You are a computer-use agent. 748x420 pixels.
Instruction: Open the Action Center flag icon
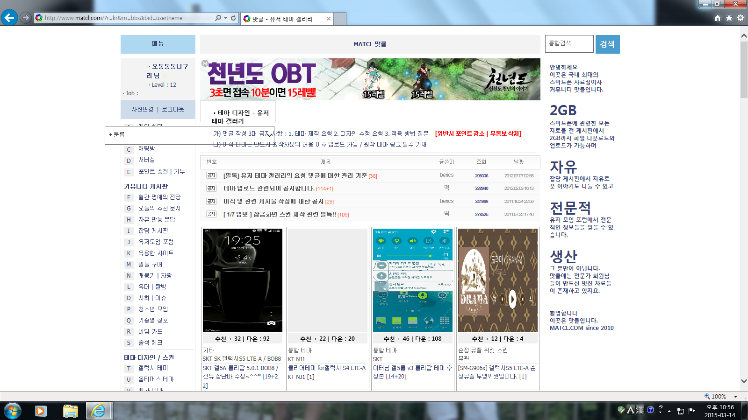(692, 411)
